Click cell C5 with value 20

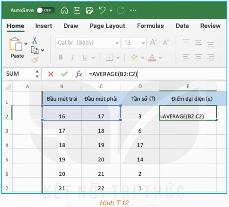click(x=101, y=156)
